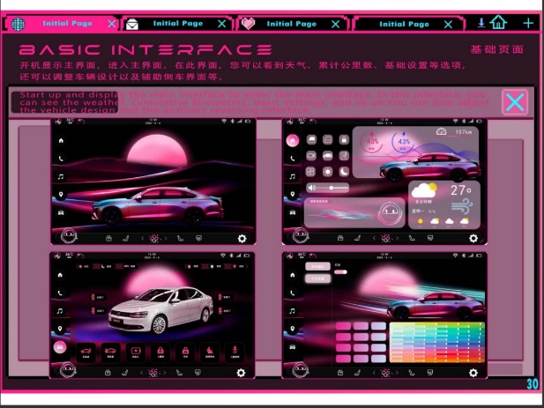Dismiss the English description overlay with X
This screenshot has width=544, height=408.
click(x=514, y=102)
